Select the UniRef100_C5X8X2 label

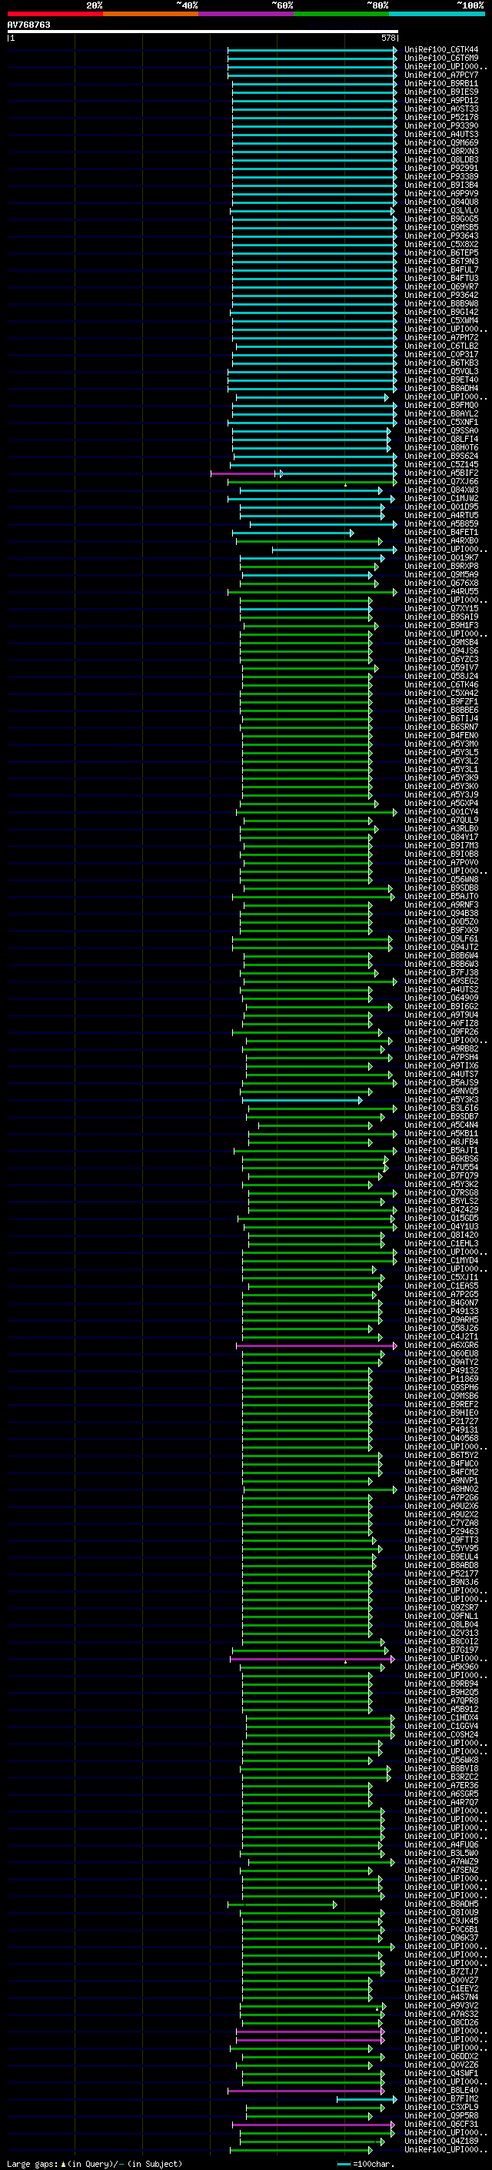coord(441,244)
